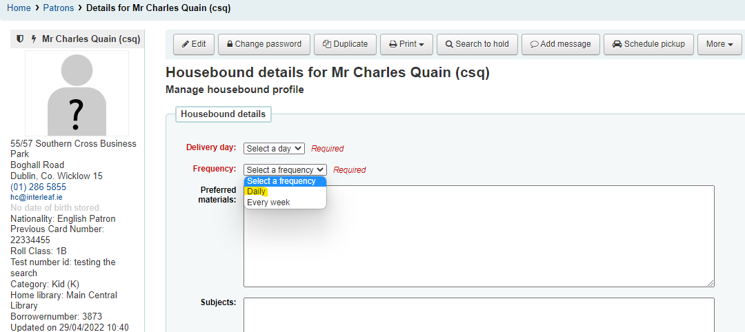Click the Search to hold button

tap(477, 44)
